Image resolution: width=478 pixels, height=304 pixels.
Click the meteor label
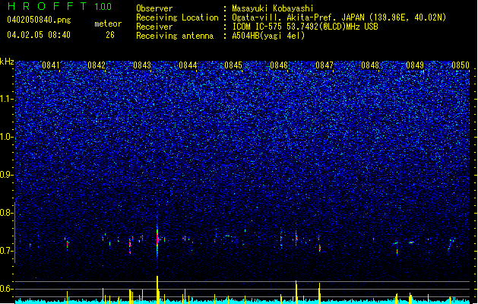(x=108, y=24)
